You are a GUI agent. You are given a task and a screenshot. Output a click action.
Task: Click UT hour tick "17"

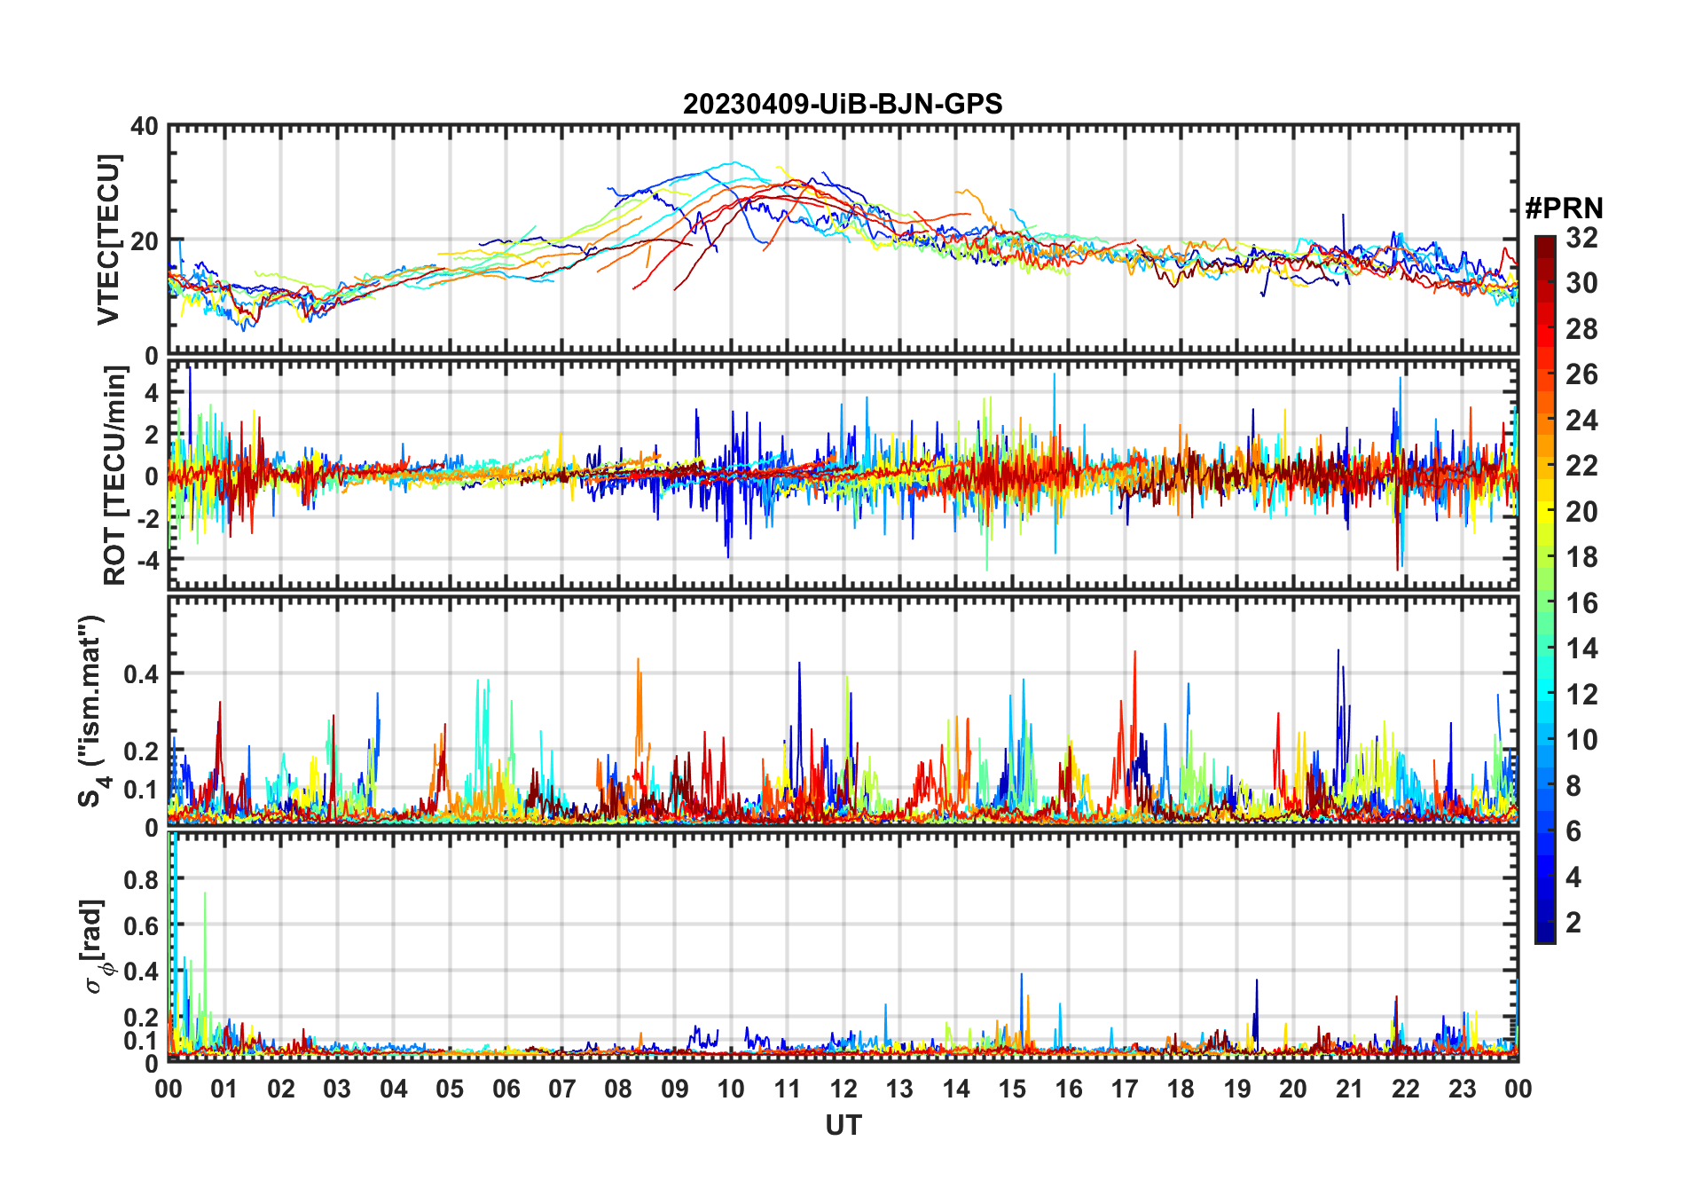click(x=1125, y=1089)
